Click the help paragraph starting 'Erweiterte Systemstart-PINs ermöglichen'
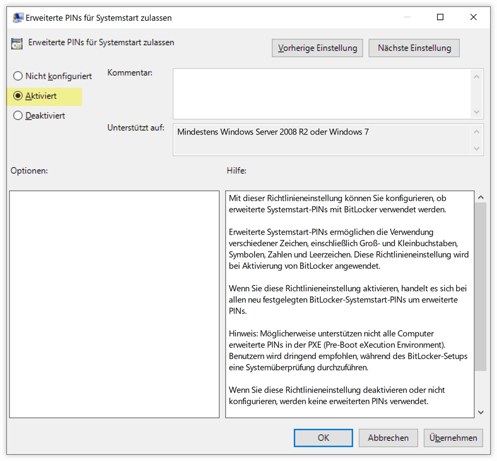Viewport: 497px width, 461px height. tap(348, 249)
